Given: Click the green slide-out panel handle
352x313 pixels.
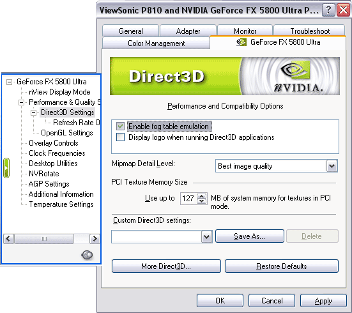Looking at the screenshot, I should point(6,168).
